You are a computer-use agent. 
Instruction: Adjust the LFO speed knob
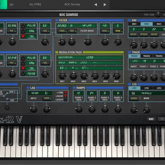point(134,110)
